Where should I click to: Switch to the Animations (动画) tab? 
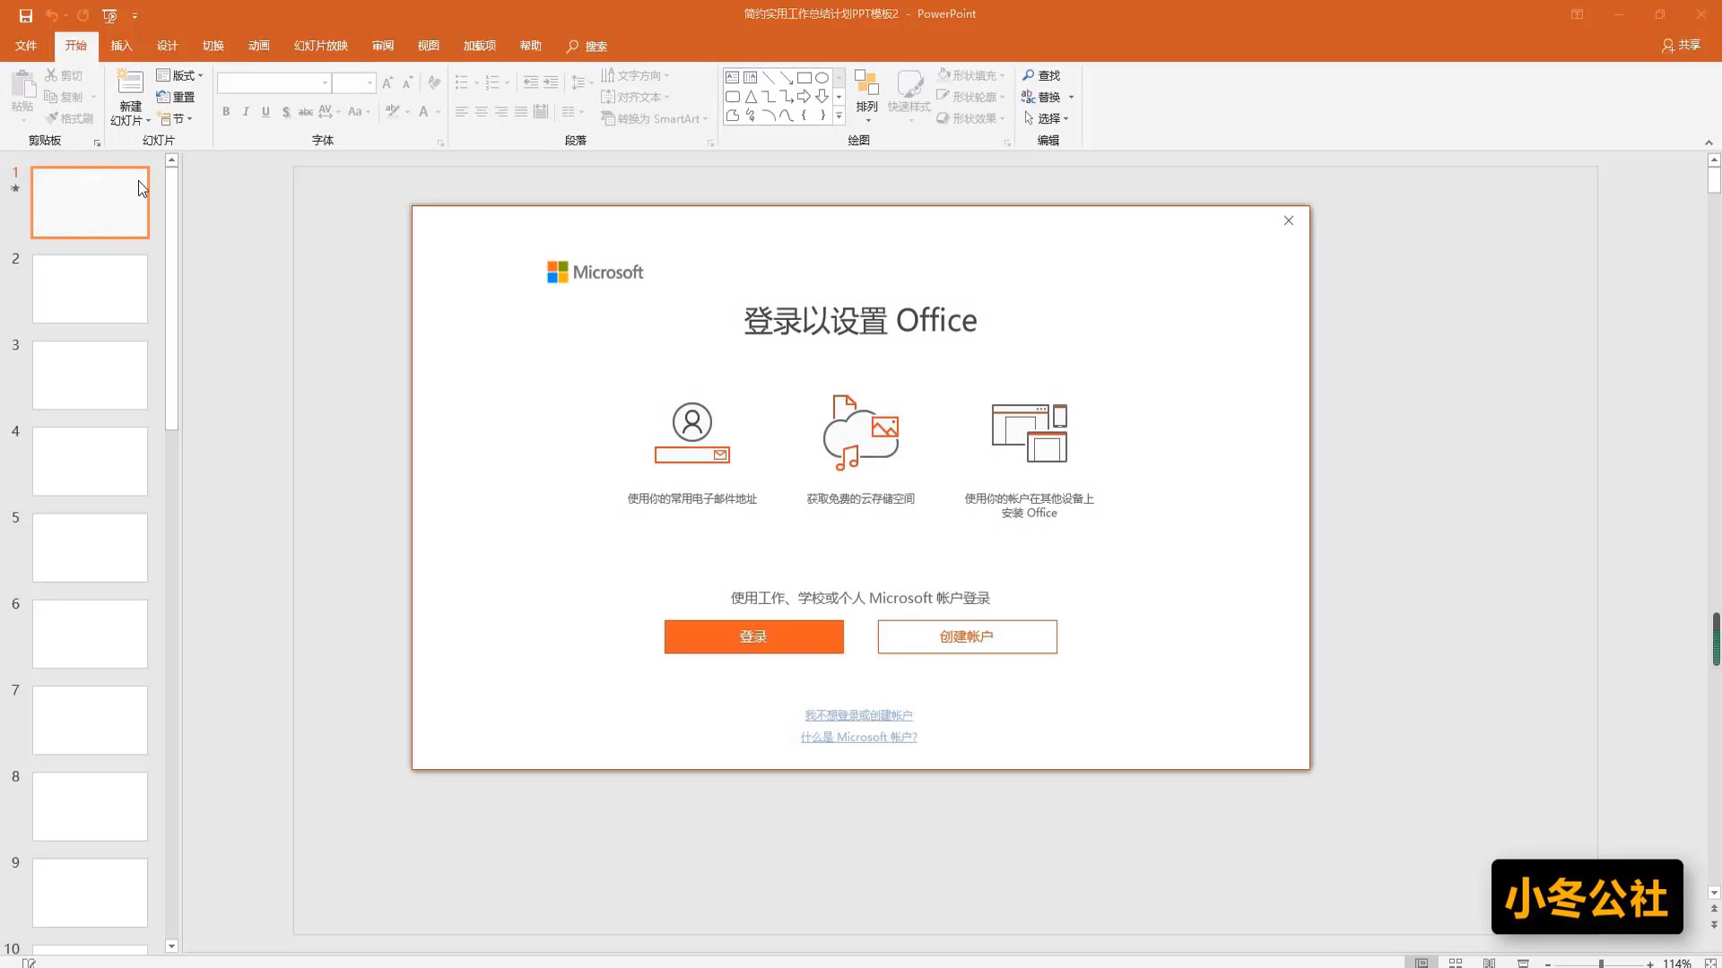point(258,46)
